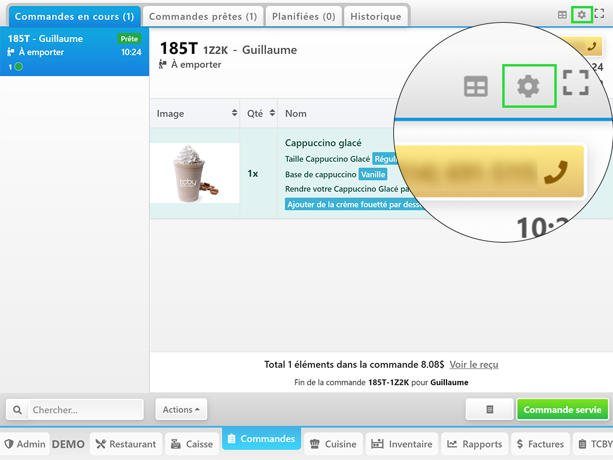This screenshot has width=613, height=460.
Task: Open the Cuisine module
Action: [333, 444]
